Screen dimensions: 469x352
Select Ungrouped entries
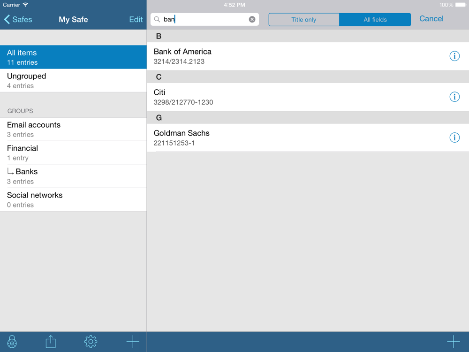pyautogui.click(x=73, y=81)
